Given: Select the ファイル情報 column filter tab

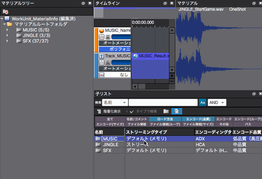Looking at the screenshot, I should (x=139, y=124).
